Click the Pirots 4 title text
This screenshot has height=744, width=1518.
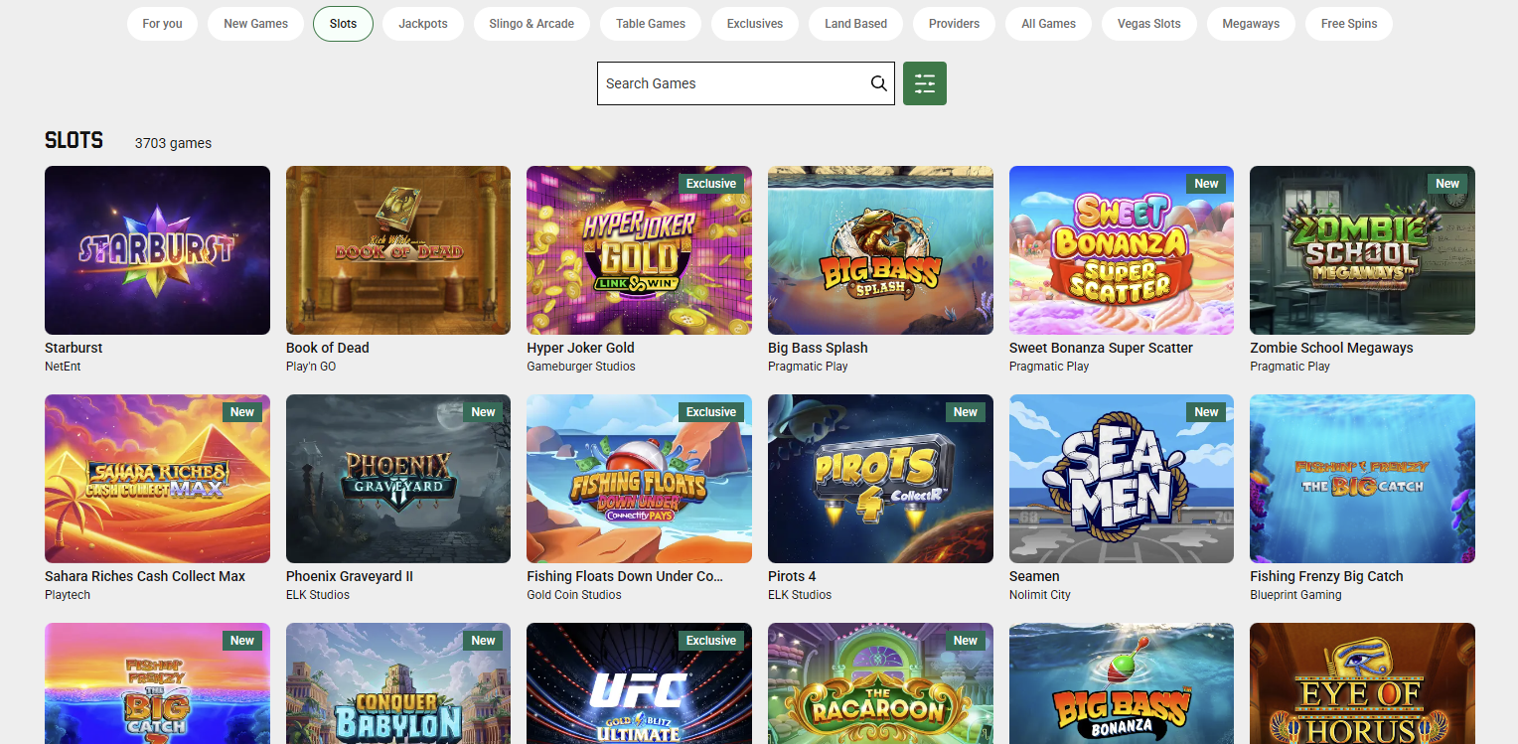[x=792, y=576]
